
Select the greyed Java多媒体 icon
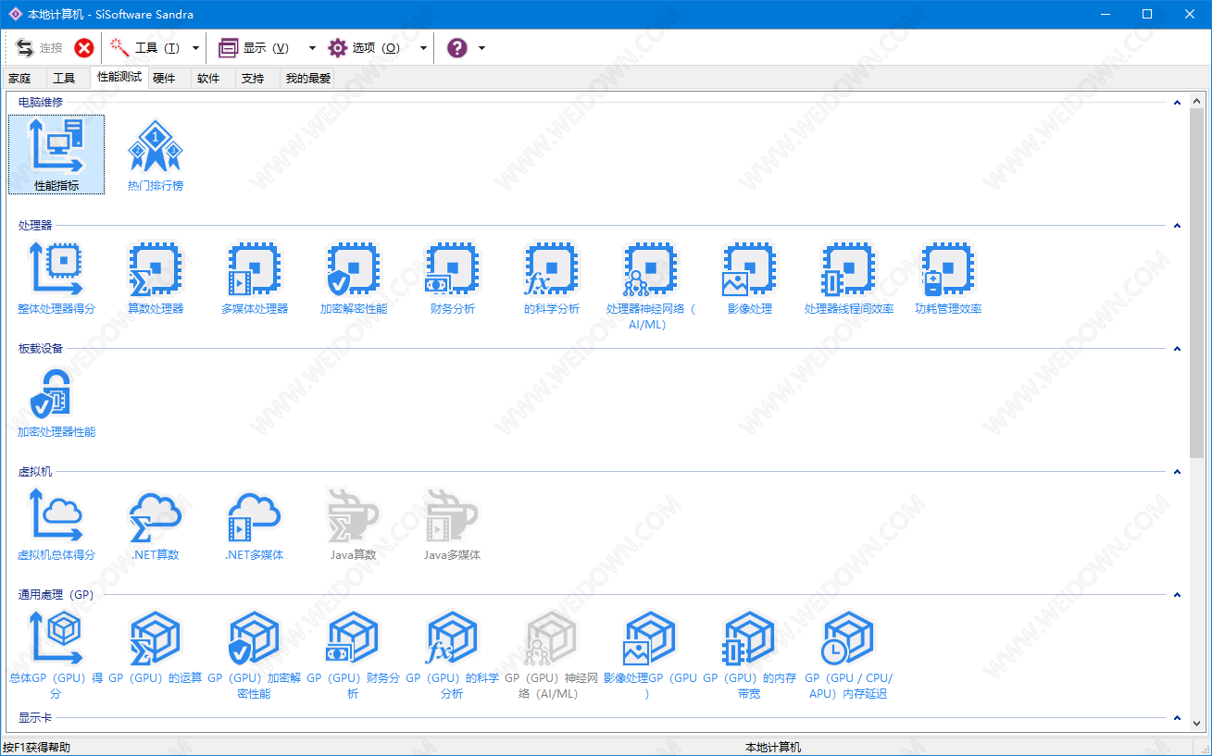coord(453,525)
